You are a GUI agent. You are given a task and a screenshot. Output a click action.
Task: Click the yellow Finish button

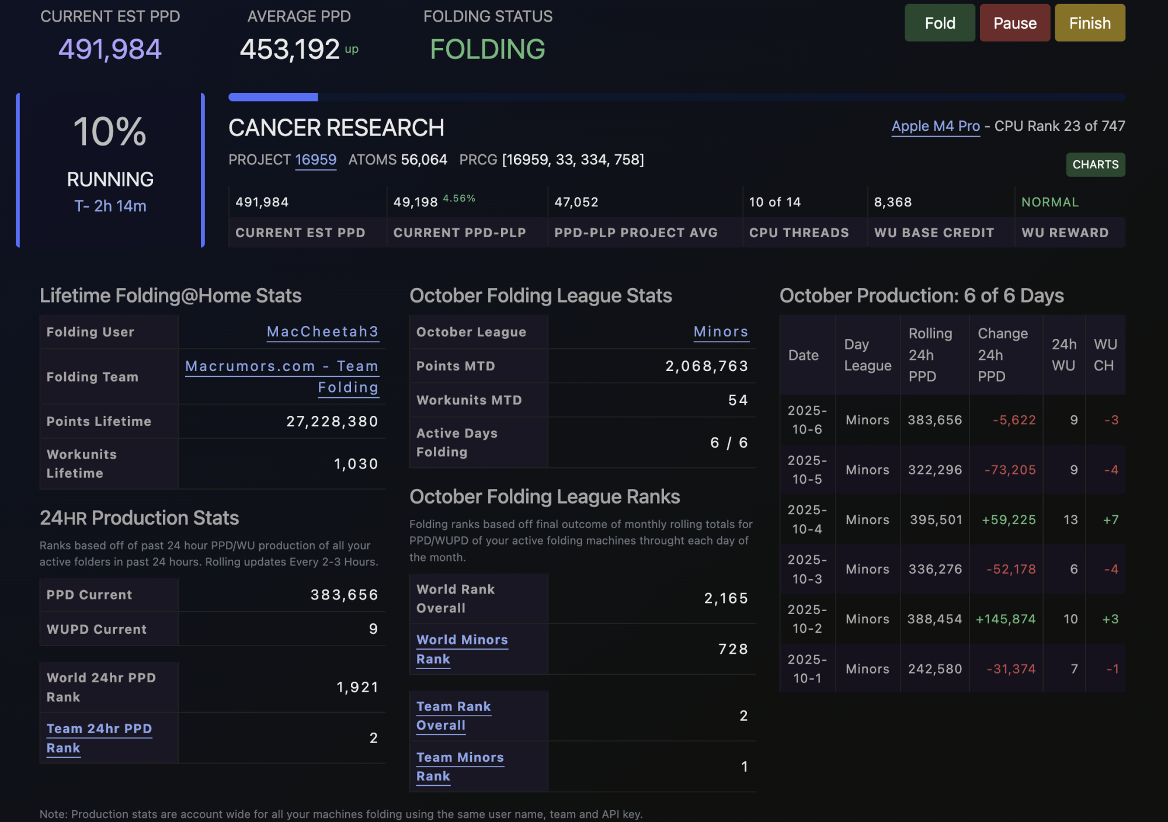(1089, 23)
